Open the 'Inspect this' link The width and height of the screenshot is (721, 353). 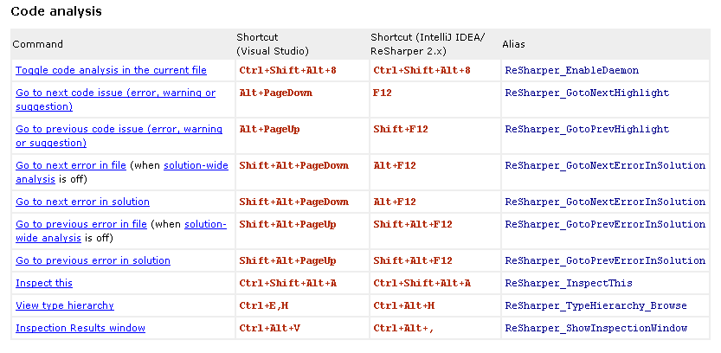(44, 283)
